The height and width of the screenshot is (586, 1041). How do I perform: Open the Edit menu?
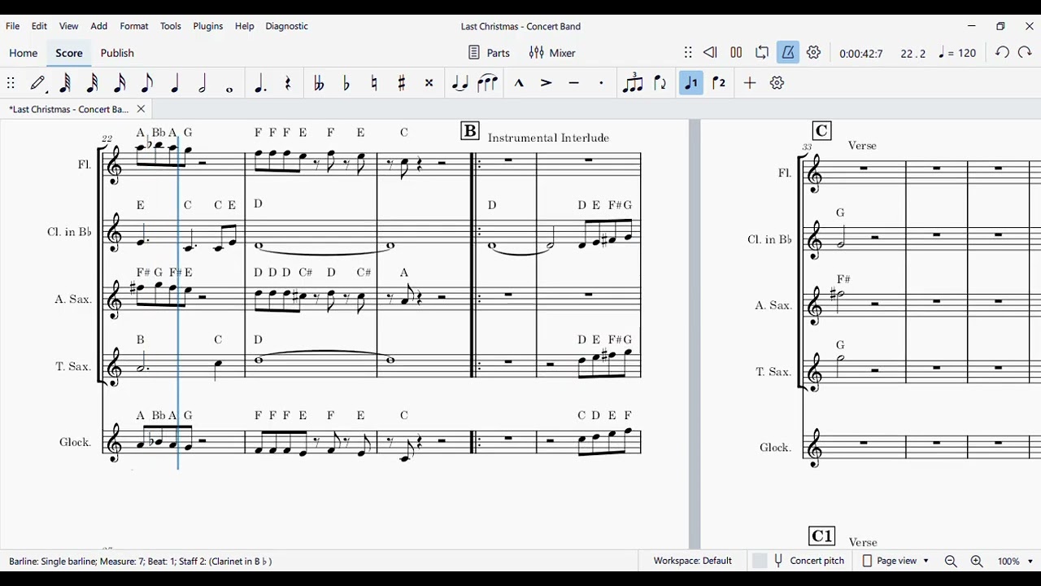click(39, 26)
